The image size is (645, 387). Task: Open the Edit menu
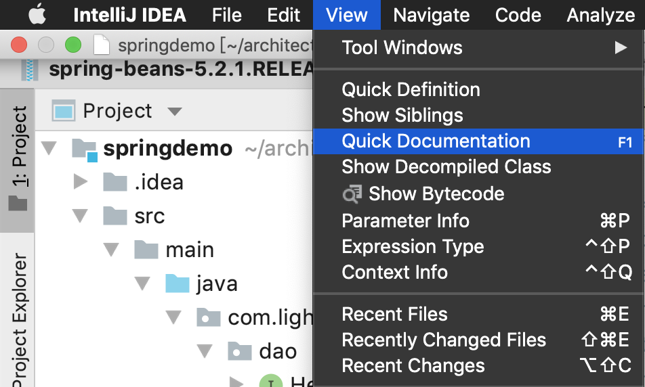click(283, 15)
